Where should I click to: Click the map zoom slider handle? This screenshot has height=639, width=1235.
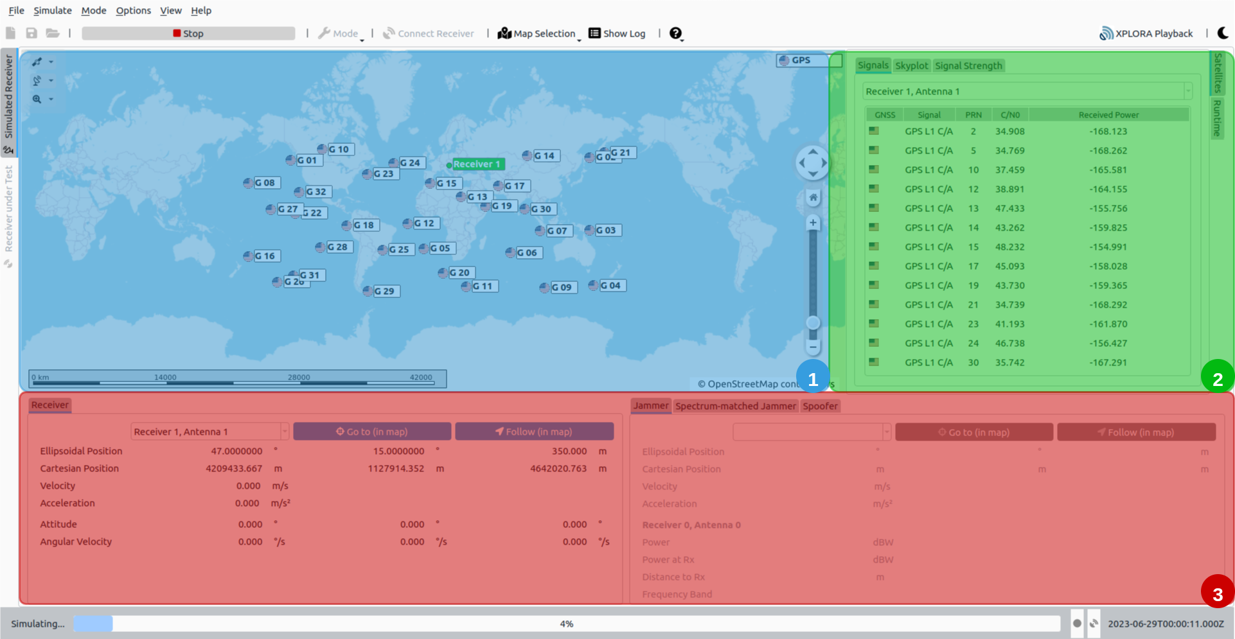813,322
